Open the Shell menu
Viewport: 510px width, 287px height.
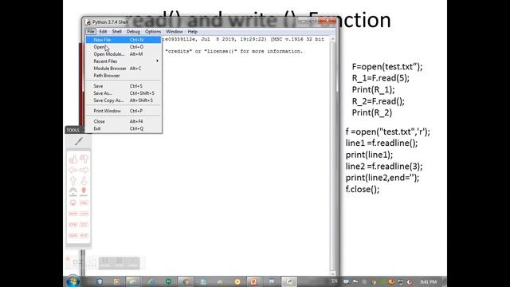click(x=117, y=32)
